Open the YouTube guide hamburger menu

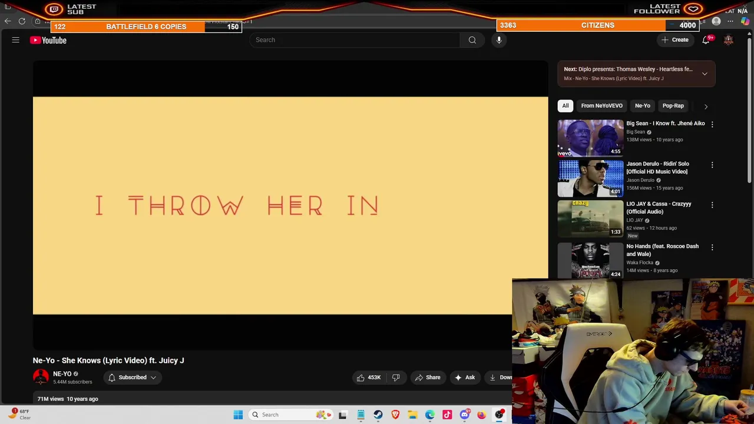(16, 40)
